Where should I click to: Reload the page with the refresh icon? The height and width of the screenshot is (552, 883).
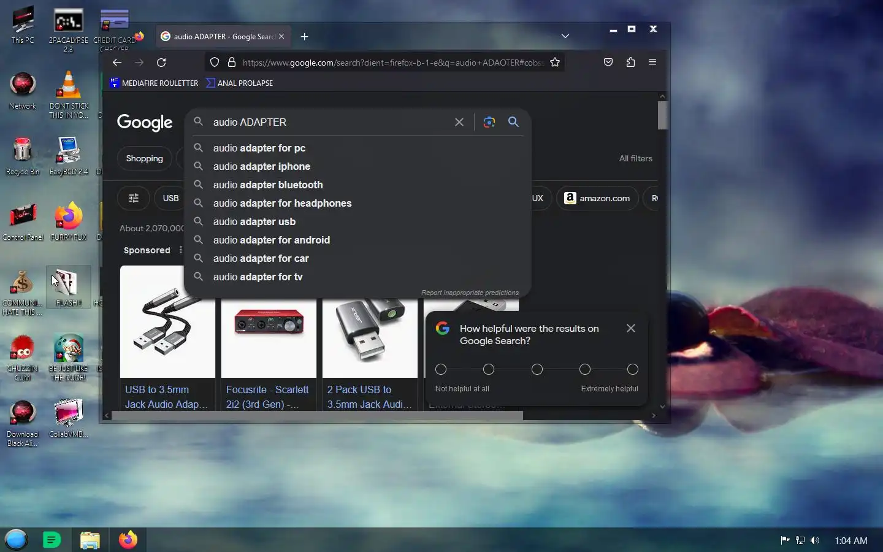point(161,62)
